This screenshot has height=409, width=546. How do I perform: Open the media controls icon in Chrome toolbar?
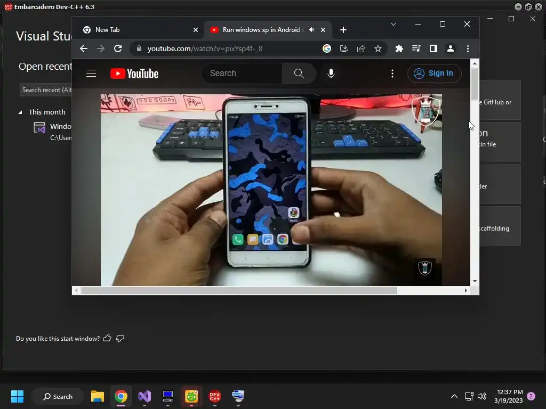[416, 48]
